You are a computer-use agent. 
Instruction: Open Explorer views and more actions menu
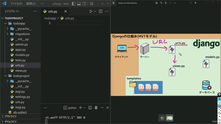(35, 11)
